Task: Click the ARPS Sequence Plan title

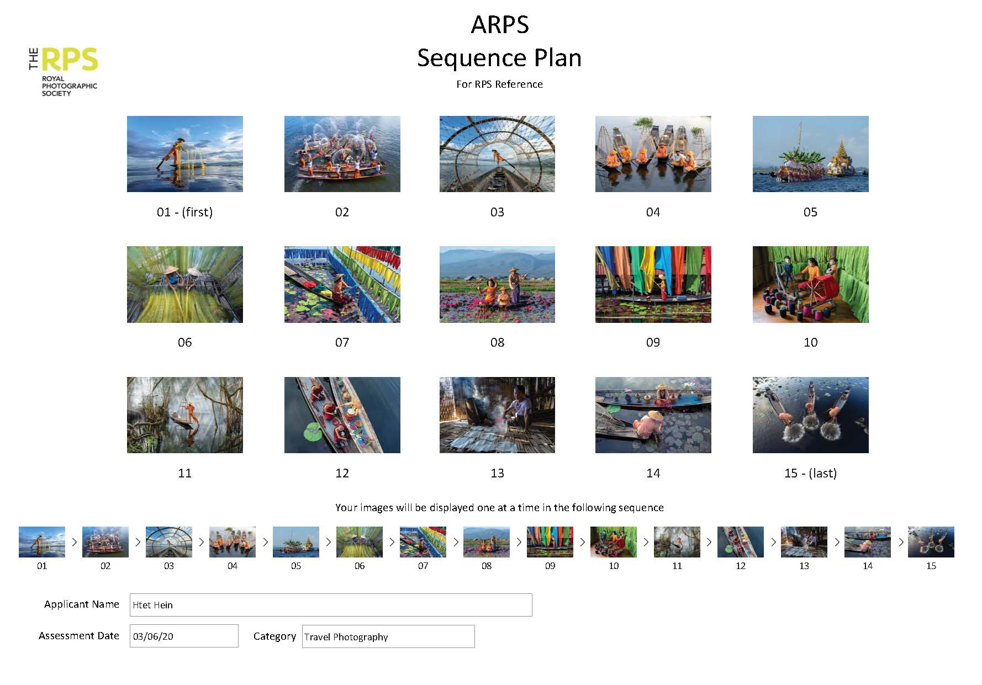Action: click(499, 41)
